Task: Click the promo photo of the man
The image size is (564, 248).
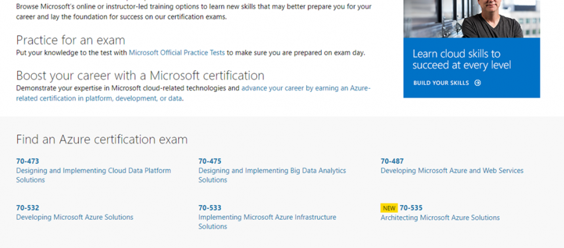Action: (x=472, y=19)
